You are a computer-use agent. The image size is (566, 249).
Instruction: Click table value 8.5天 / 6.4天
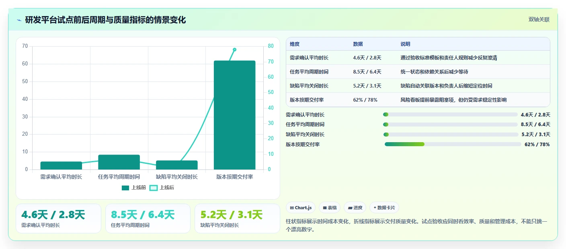367,72
